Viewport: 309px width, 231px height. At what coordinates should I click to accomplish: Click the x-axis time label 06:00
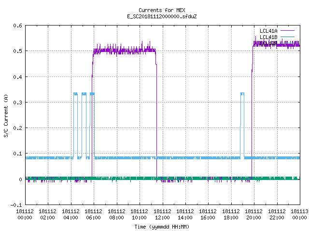click(93, 218)
